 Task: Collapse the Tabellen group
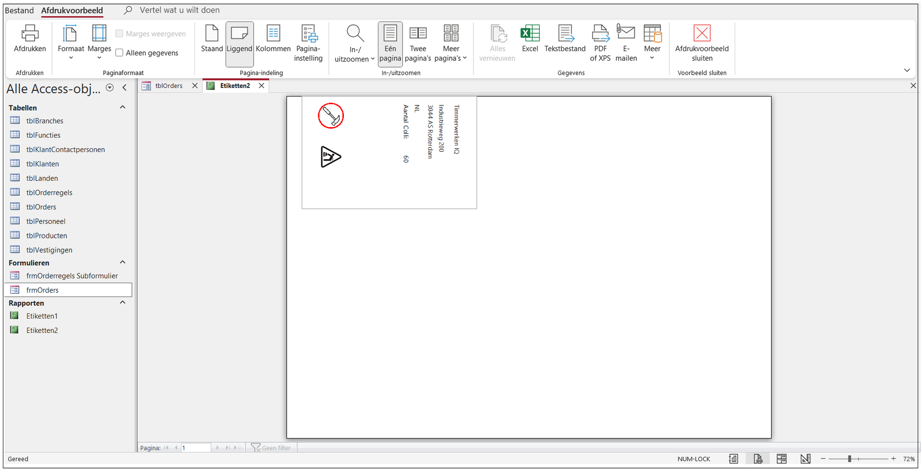point(122,107)
